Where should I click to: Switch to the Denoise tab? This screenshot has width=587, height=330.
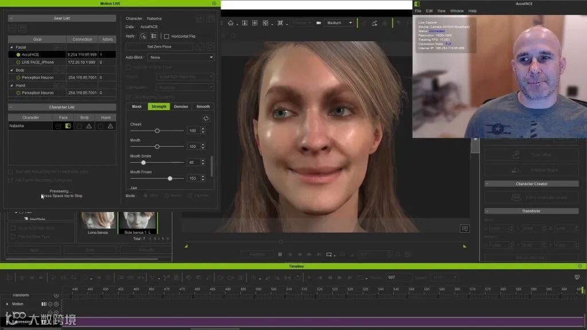pyautogui.click(x=181, y=107)
